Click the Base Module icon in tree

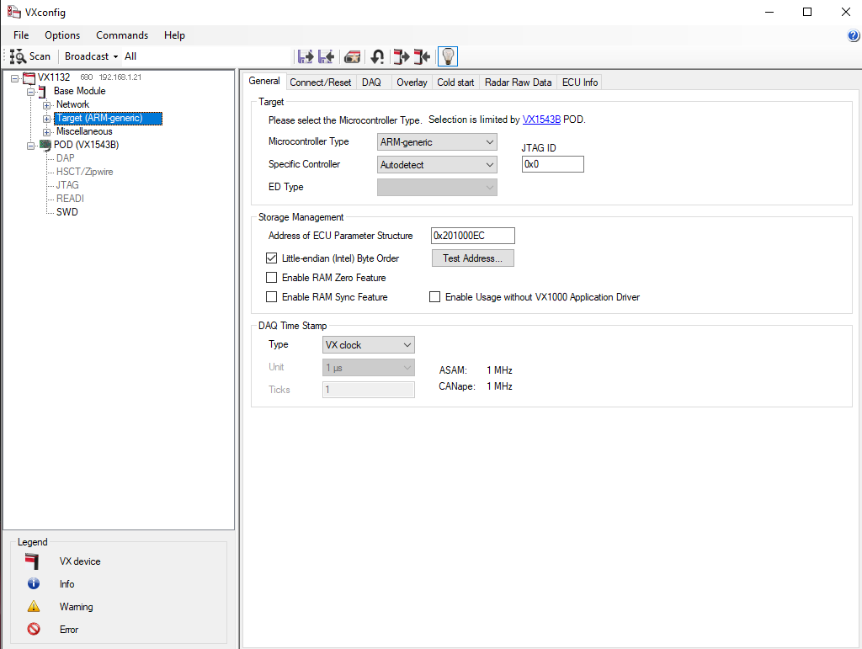click(42, 91)
